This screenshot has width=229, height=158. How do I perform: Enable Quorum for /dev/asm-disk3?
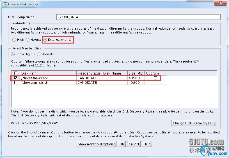[x=155, y=82]
